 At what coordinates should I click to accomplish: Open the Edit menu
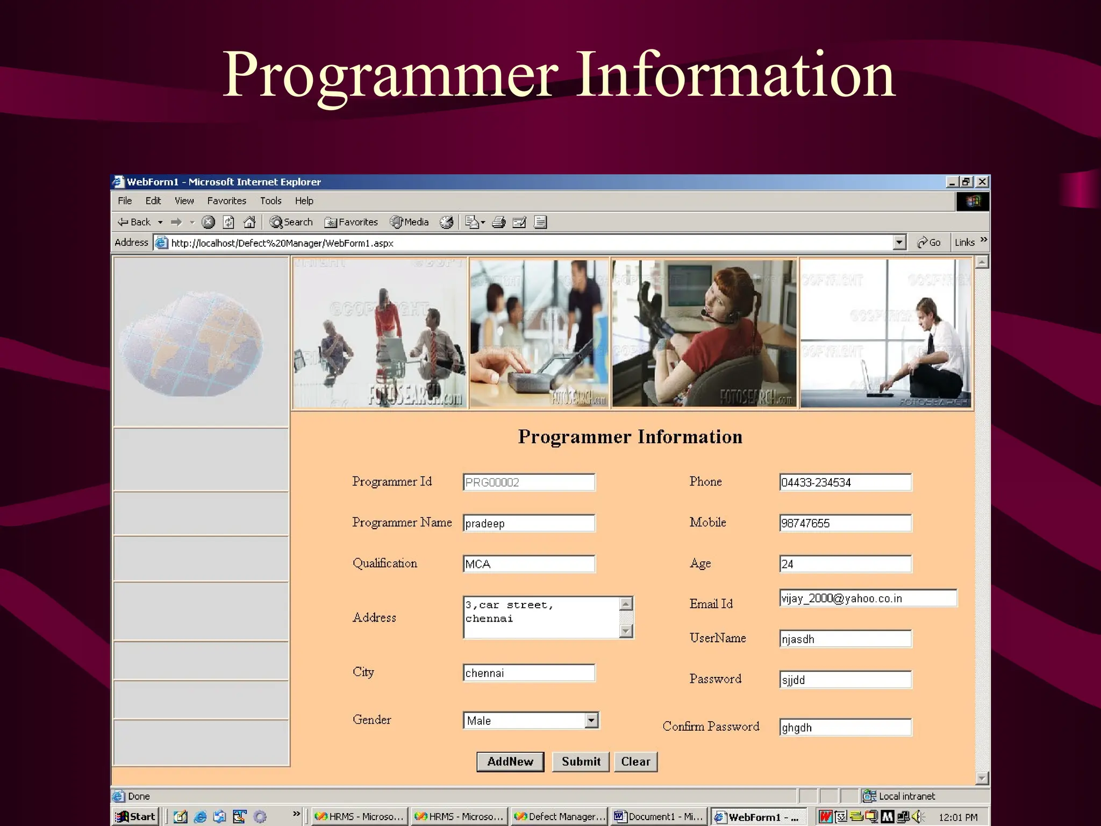(153, 201)
